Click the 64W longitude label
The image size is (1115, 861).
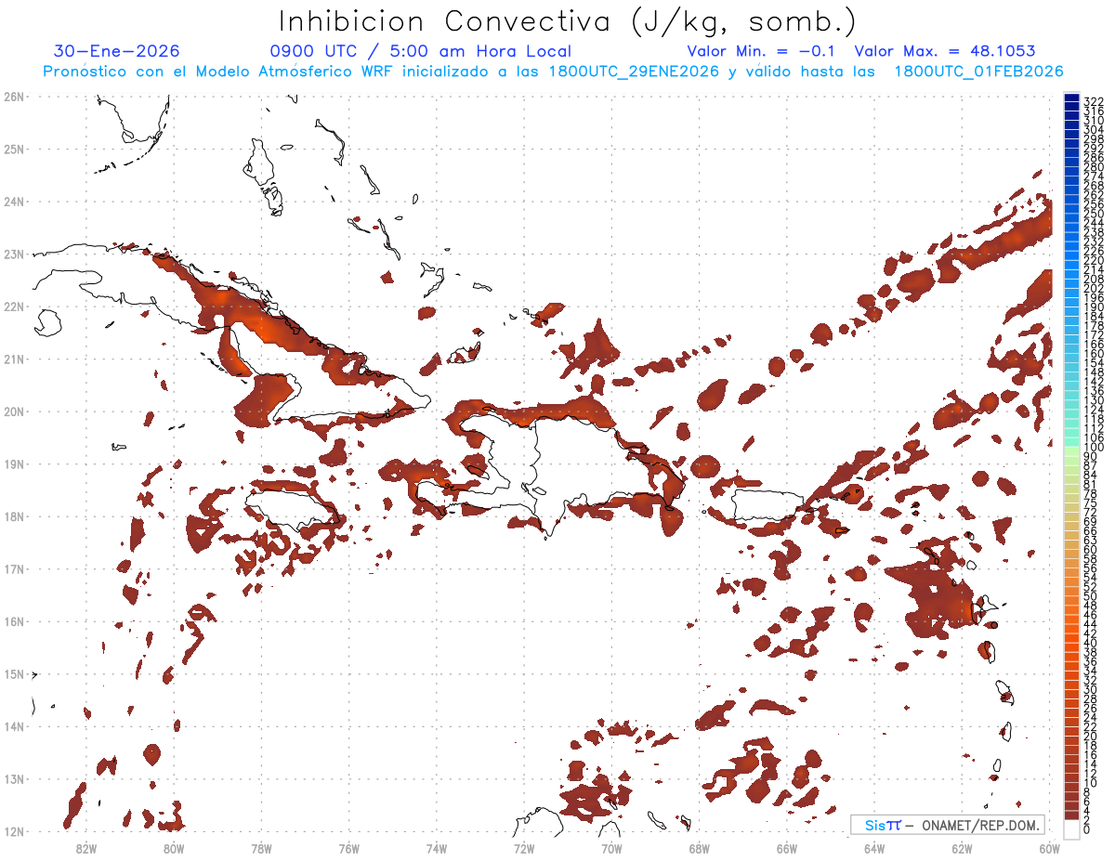point(874,848)
